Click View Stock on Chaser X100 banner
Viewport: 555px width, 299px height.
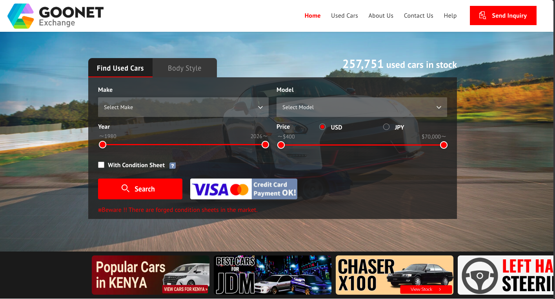tap(426, 290)
